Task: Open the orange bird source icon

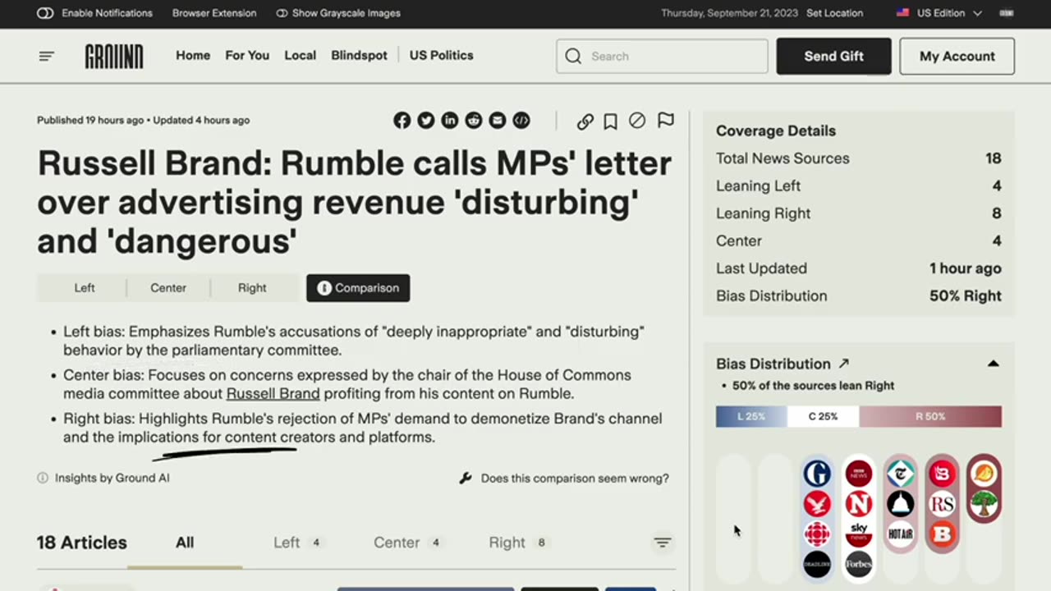Action: pos(984,474)
